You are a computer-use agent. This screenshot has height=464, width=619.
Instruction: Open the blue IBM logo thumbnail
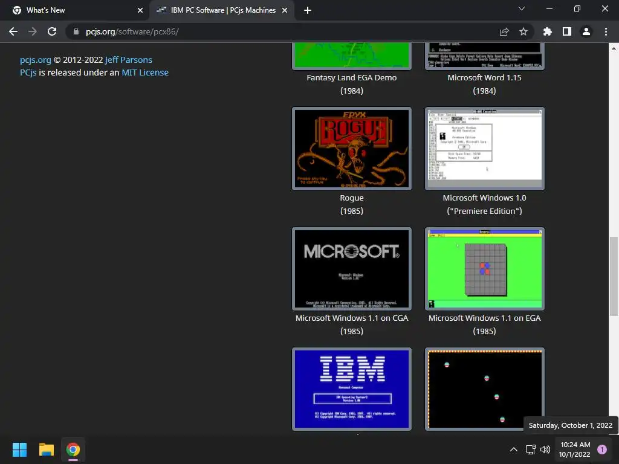(352, 389)
